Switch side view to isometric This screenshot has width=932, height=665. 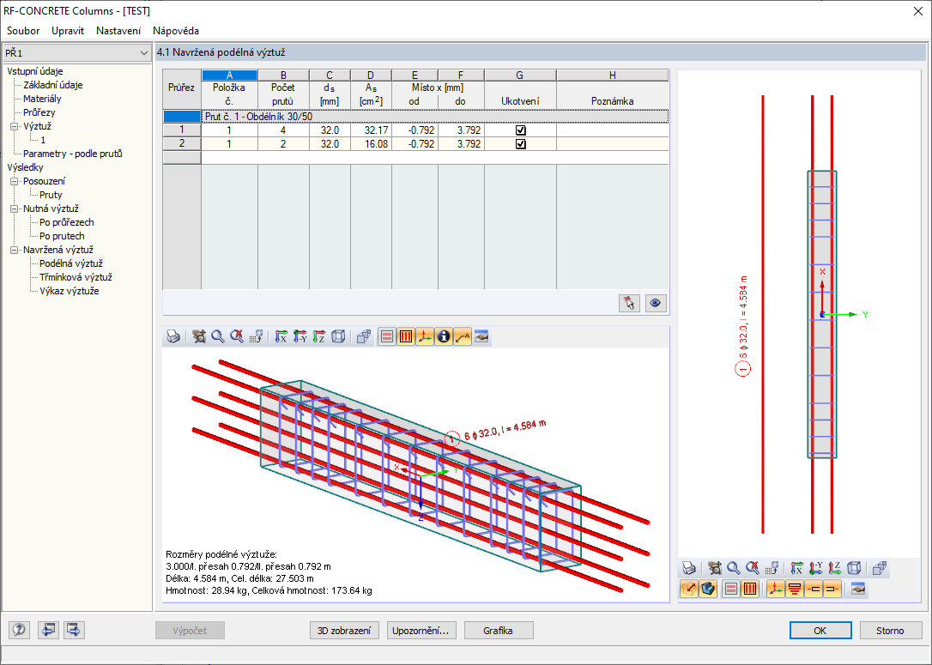coord(854,568)
